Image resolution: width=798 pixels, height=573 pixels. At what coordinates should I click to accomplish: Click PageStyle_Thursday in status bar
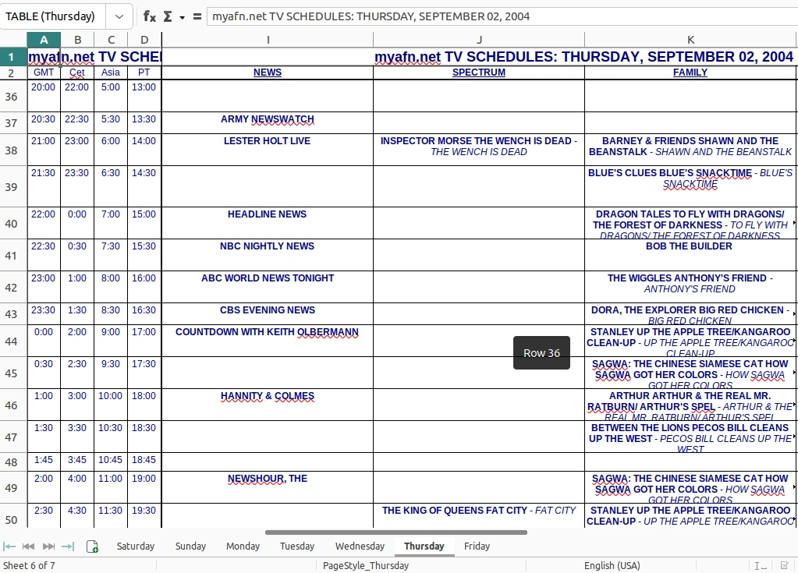coord(365,565)
